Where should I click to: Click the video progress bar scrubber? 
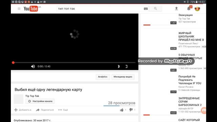point(13,62)
